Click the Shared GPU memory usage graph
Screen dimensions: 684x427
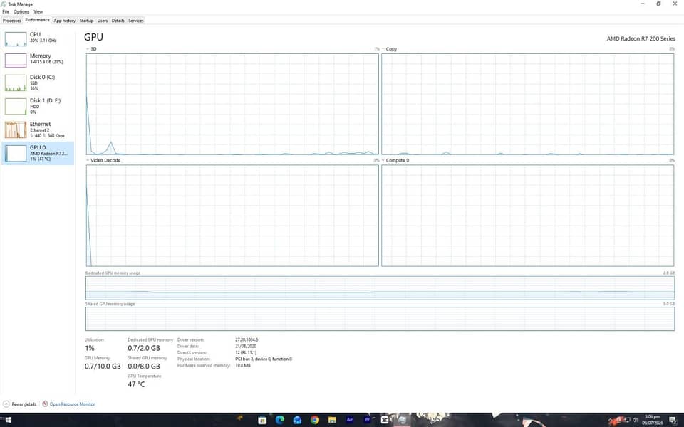point(380,319)
